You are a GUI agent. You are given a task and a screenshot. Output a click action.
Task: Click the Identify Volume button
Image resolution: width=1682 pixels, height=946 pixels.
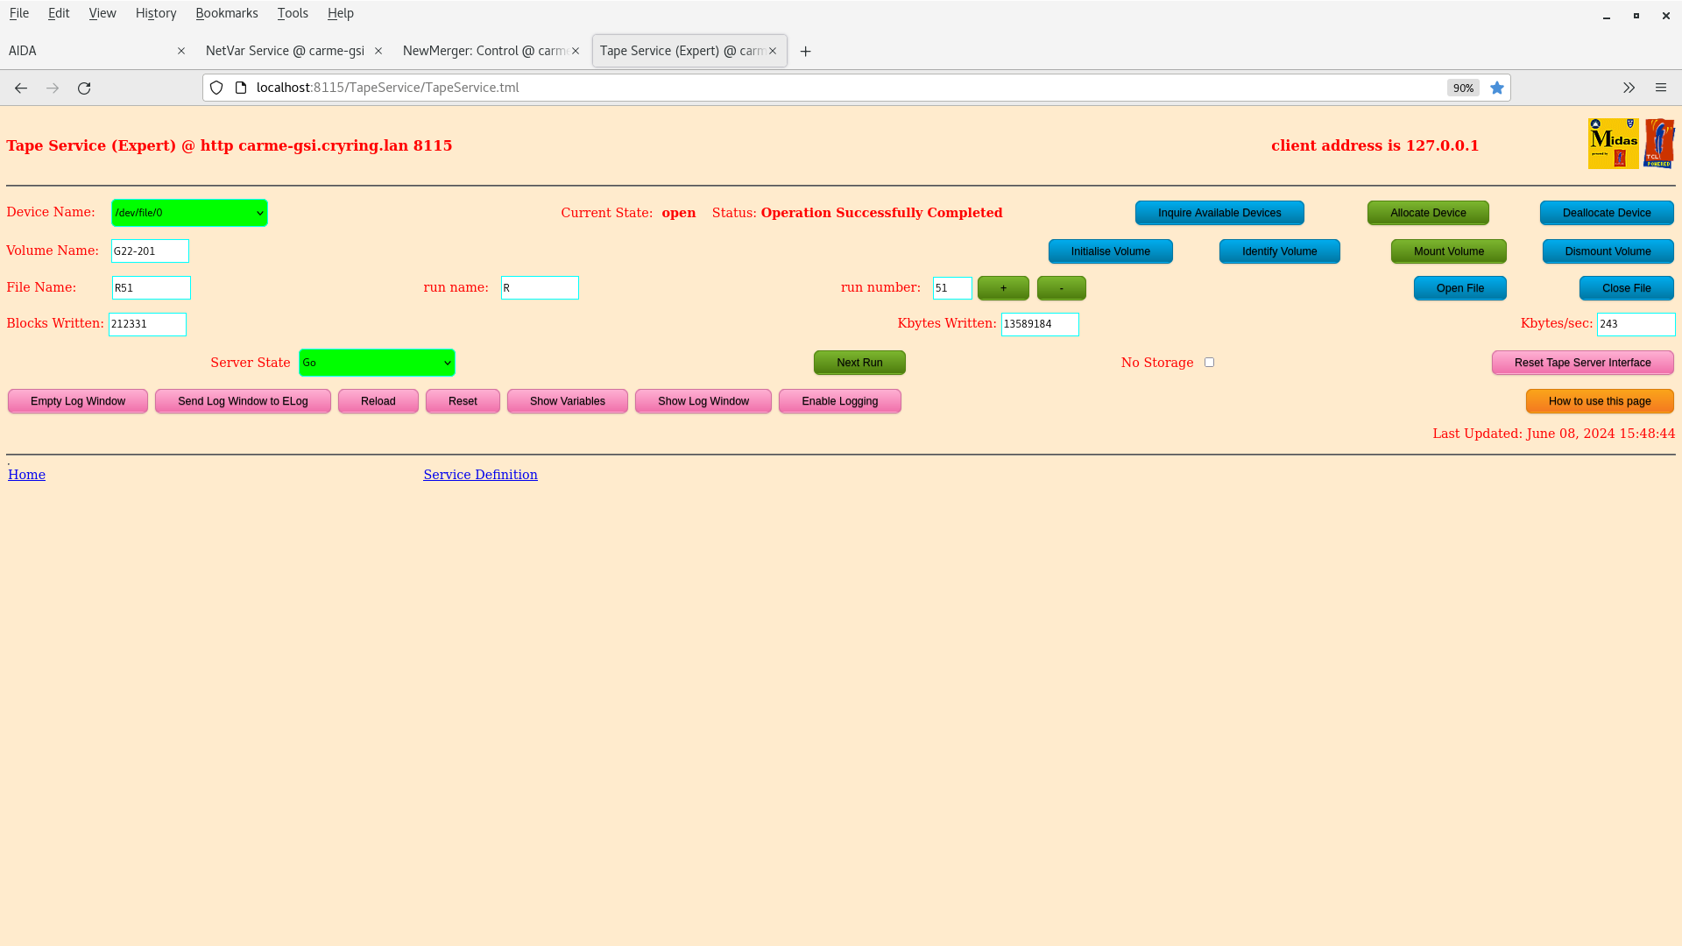point(1279,251)
